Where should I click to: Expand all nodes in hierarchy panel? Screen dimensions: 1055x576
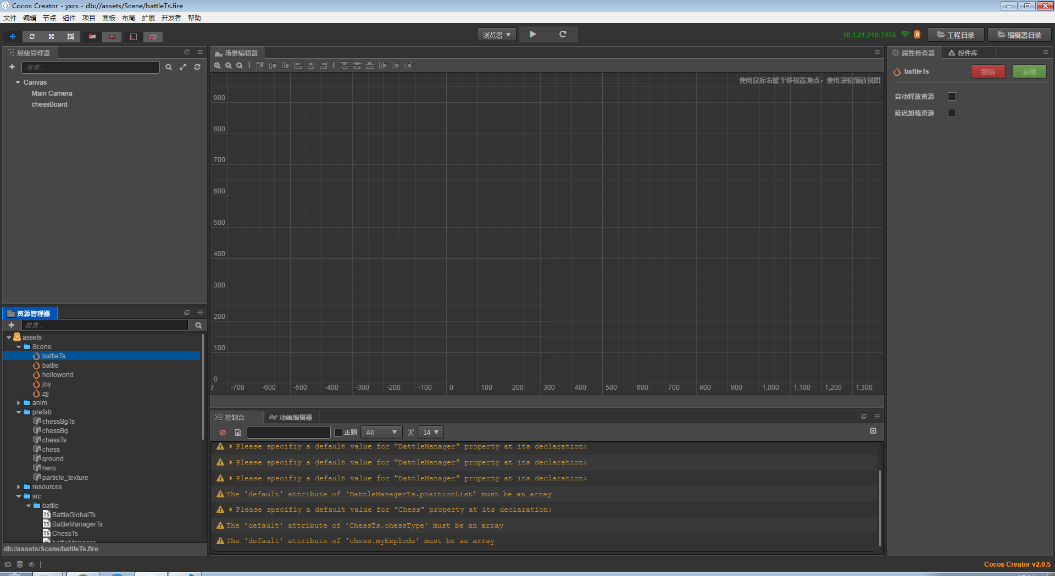click(183, 67)
